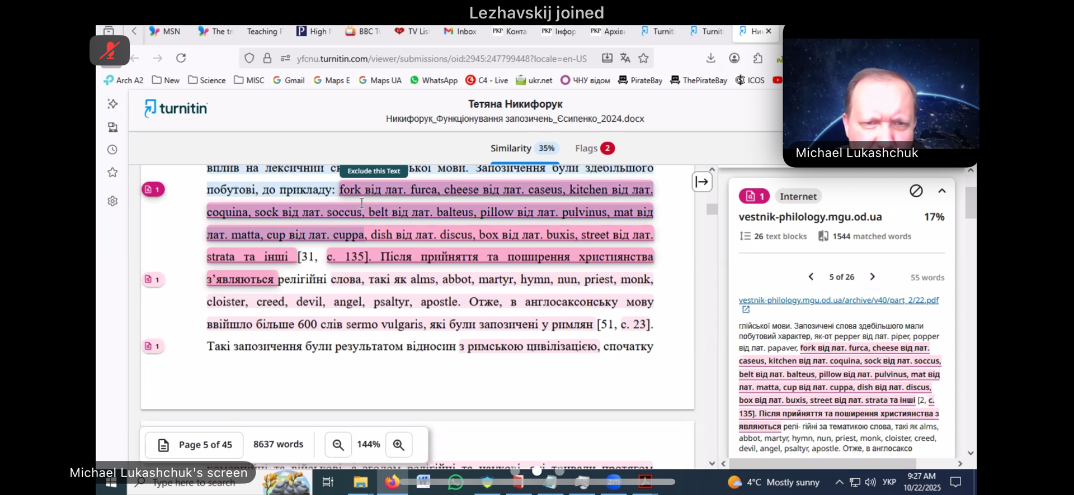
Task: Click the star icon in Turnitin sidebar
Action: point(112,173)
